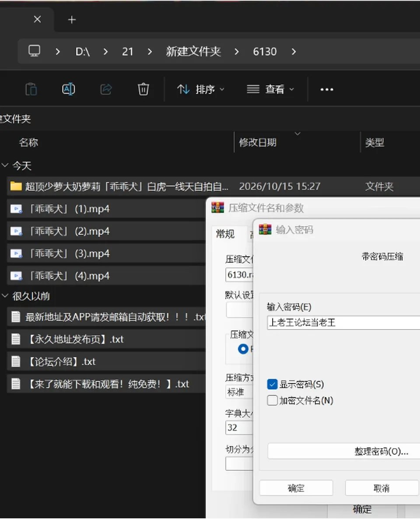420x519 pixels.
Task: Navigate to 新建文件夹 in the address bar
Action: coord(193,52)
